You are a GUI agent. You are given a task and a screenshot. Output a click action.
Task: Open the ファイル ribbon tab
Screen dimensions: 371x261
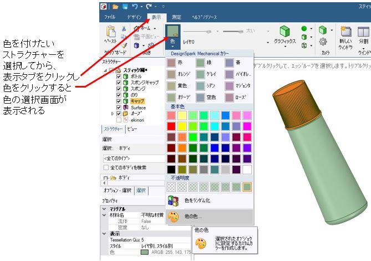pyautogui.click(x=110, y=17)
